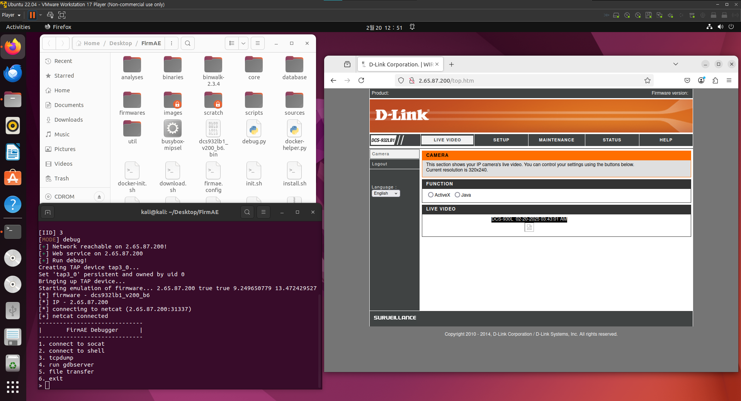741x401 pixels.
Task: Select the debug.py file
Action: pyautogui.click(x=254, y=132)
